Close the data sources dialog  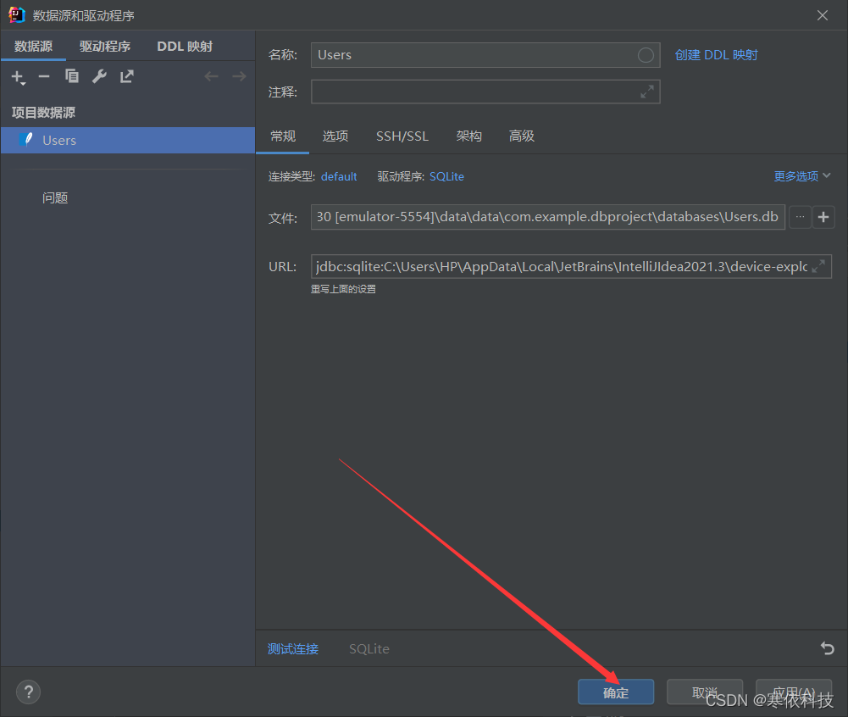(x=823, y=16)
